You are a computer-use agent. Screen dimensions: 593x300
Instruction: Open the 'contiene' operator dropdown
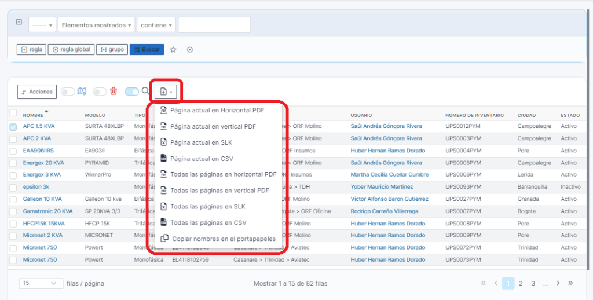click(156, 25)
